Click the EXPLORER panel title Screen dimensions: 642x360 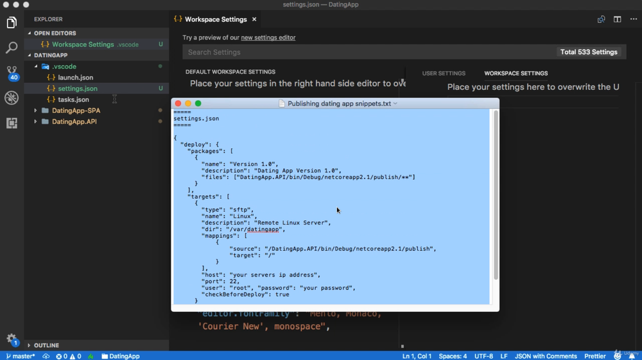48,19
